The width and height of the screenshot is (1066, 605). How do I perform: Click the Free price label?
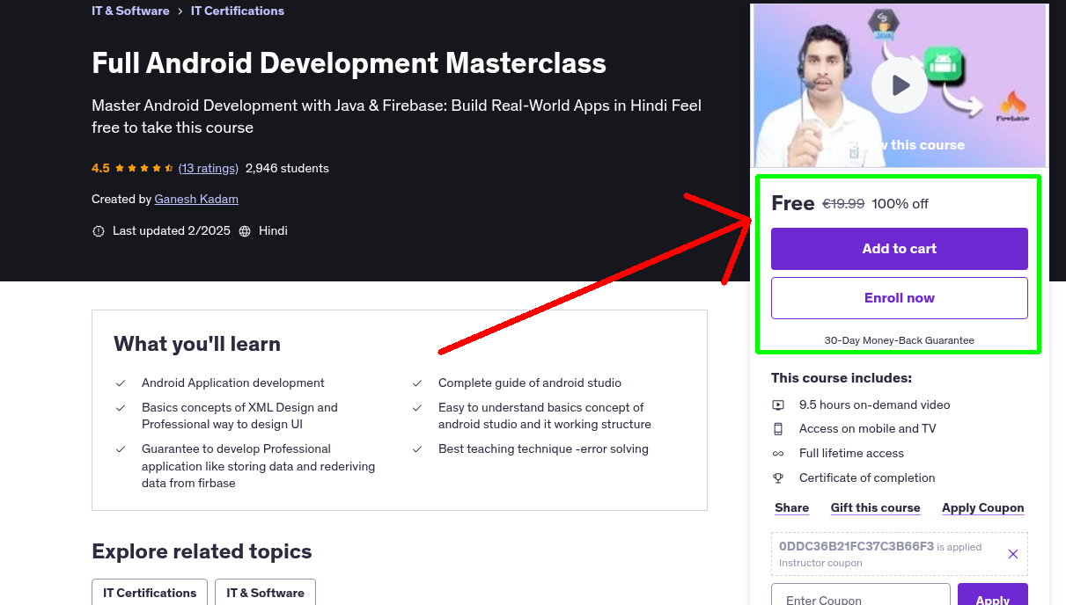pos(793,203)
